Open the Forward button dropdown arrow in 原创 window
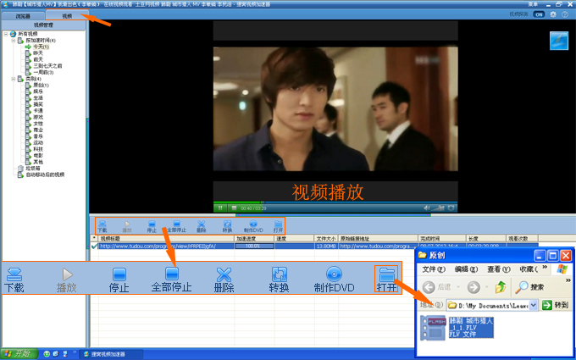The image size is (576, 360). pyautogui.click(x=487, y=287)
